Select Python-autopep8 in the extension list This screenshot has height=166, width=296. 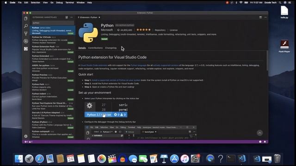pyautogui.click(x=53, y=134)
